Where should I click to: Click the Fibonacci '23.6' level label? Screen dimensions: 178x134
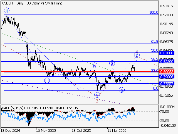point(155,71)
